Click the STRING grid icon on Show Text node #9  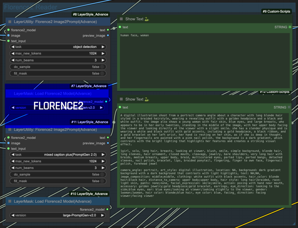(290, 27)
